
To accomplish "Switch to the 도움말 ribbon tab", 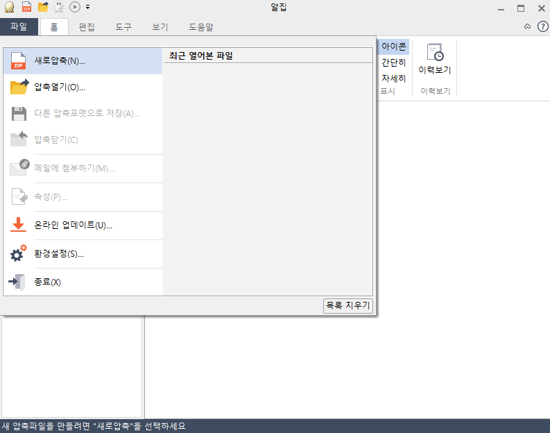I will [x=201, y=27].
